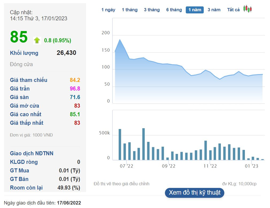Click the Giao dịch NĐTNN heading

(32, 154)
